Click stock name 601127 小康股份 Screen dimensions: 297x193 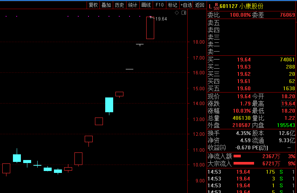click(242, 6)
